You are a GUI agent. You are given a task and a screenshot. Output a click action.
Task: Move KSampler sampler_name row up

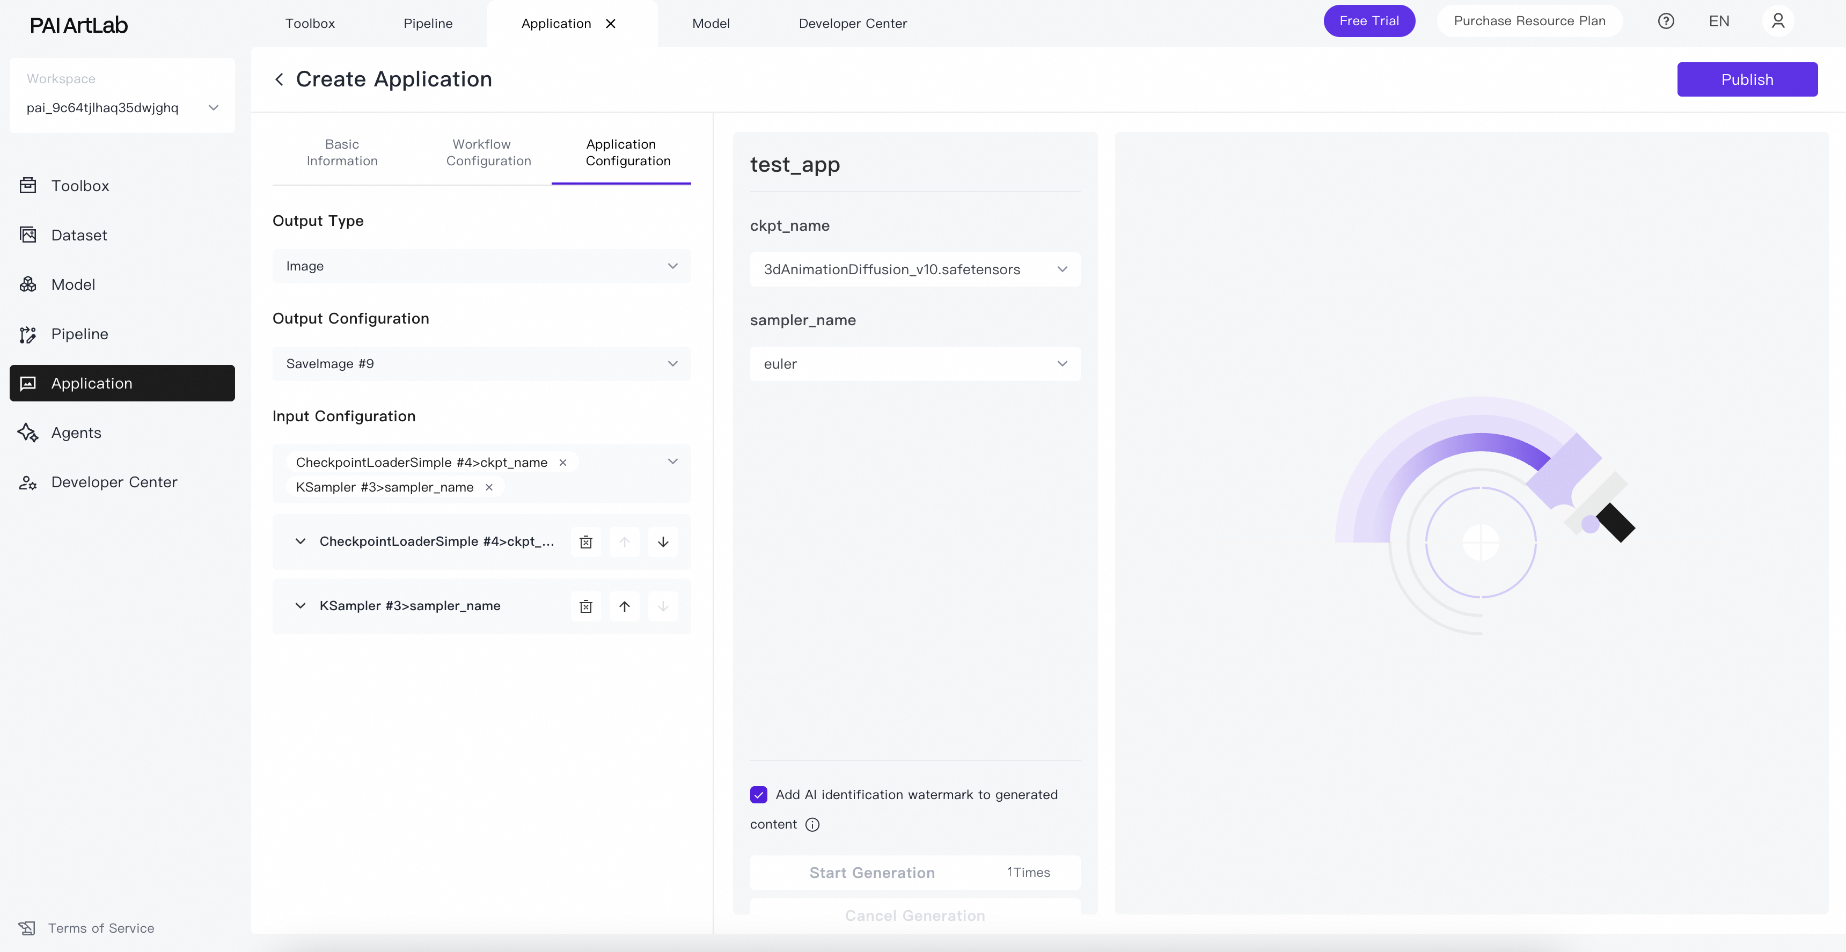[624, 606]
